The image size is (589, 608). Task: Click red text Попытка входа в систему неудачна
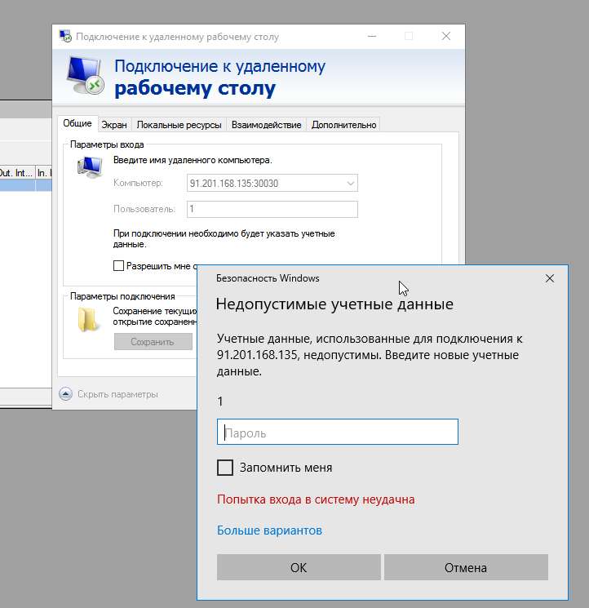316,499
